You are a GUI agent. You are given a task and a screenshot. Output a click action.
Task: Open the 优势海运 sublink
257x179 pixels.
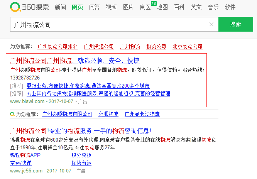(x=81, y=163)
